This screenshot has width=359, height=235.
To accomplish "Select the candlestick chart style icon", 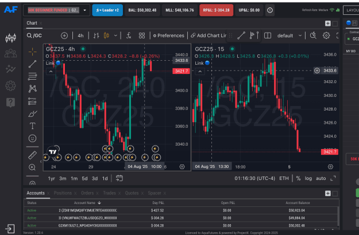I will click(x=106, y=36).
